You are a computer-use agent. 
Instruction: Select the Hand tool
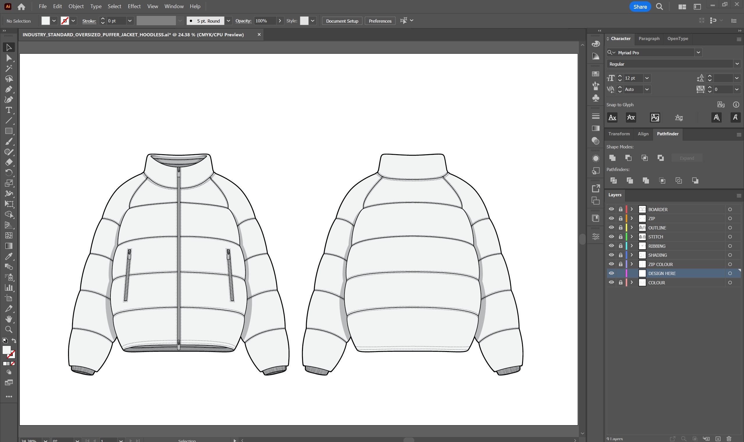pyautogui.click(x=9, y=319)
